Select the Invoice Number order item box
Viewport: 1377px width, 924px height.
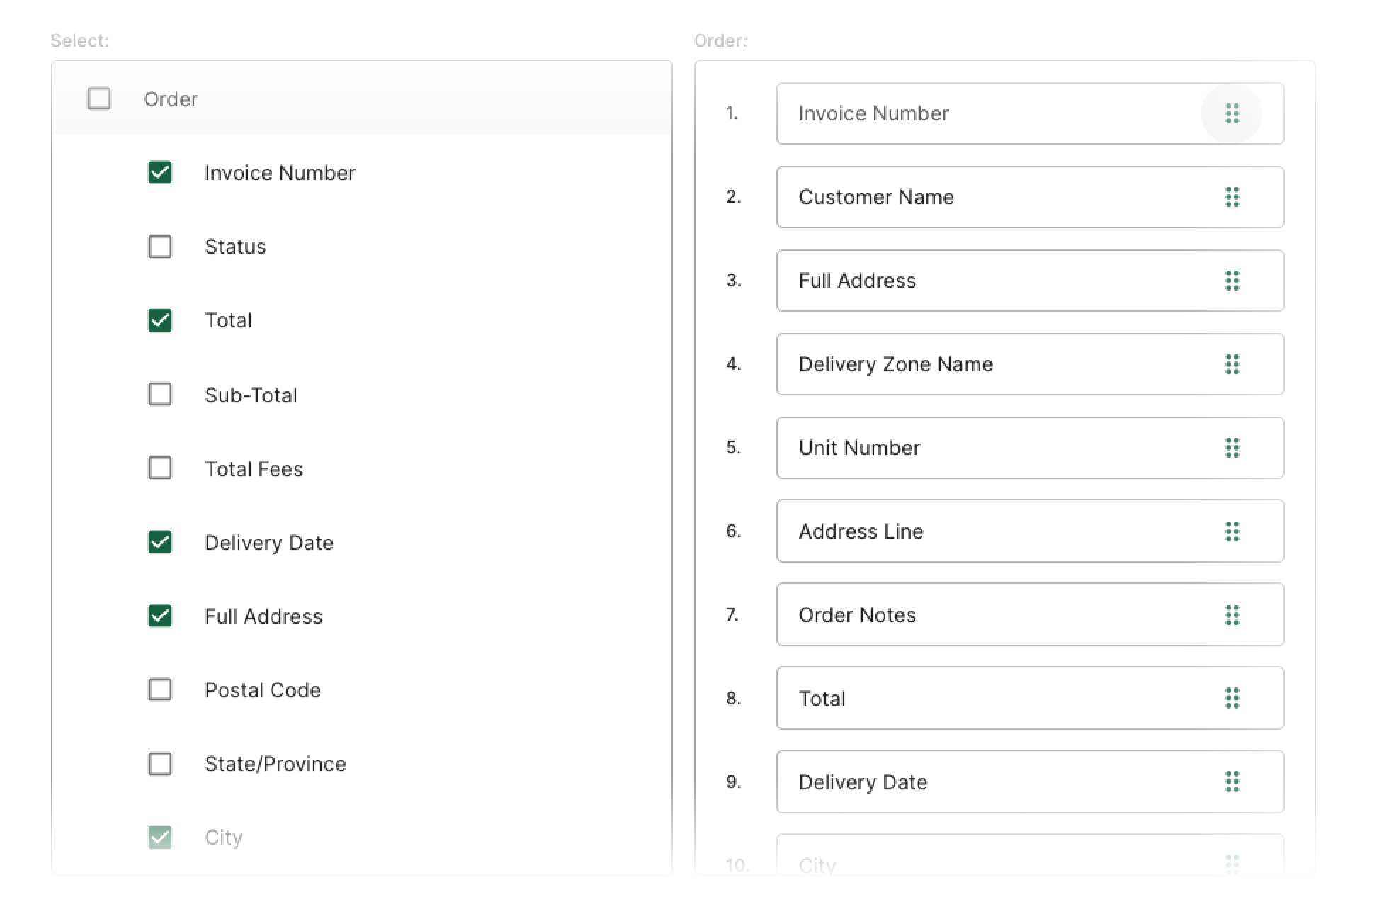(1030, 113)
